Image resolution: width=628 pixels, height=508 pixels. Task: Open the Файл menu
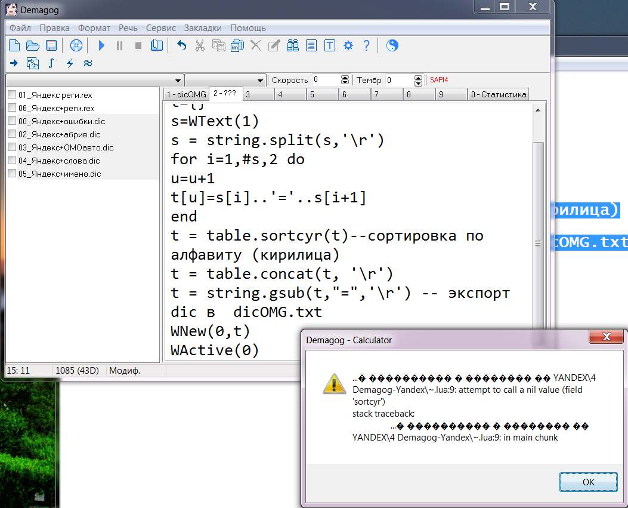20,28
